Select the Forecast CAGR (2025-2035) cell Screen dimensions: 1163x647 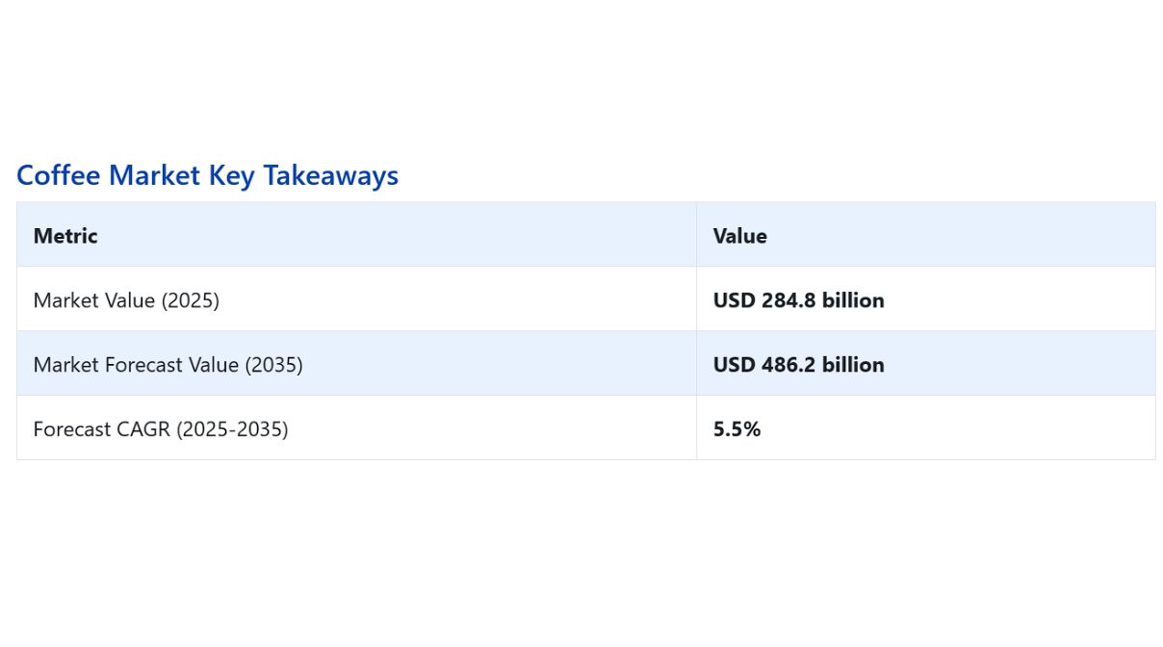point(160,429)
